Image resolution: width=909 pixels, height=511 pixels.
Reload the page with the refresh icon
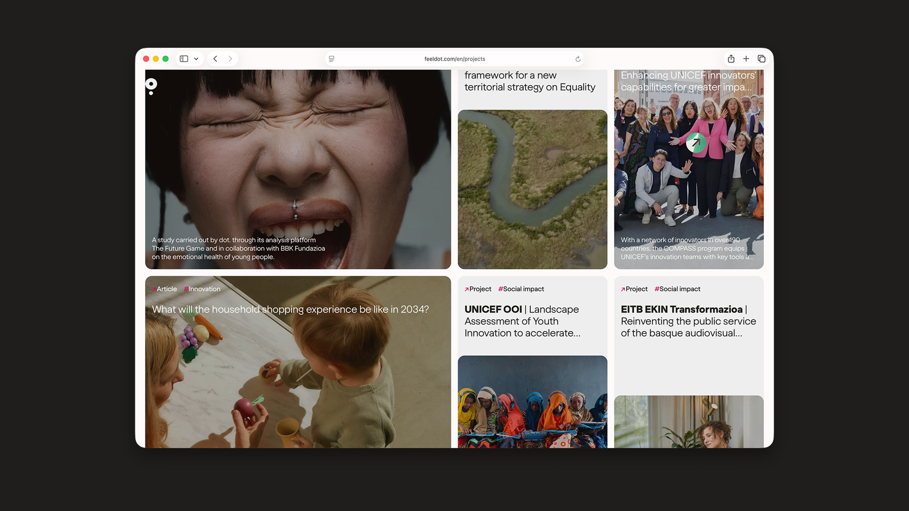(578, 59)
